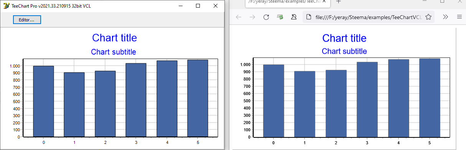Click the Editor... button

tap(27, 19)
